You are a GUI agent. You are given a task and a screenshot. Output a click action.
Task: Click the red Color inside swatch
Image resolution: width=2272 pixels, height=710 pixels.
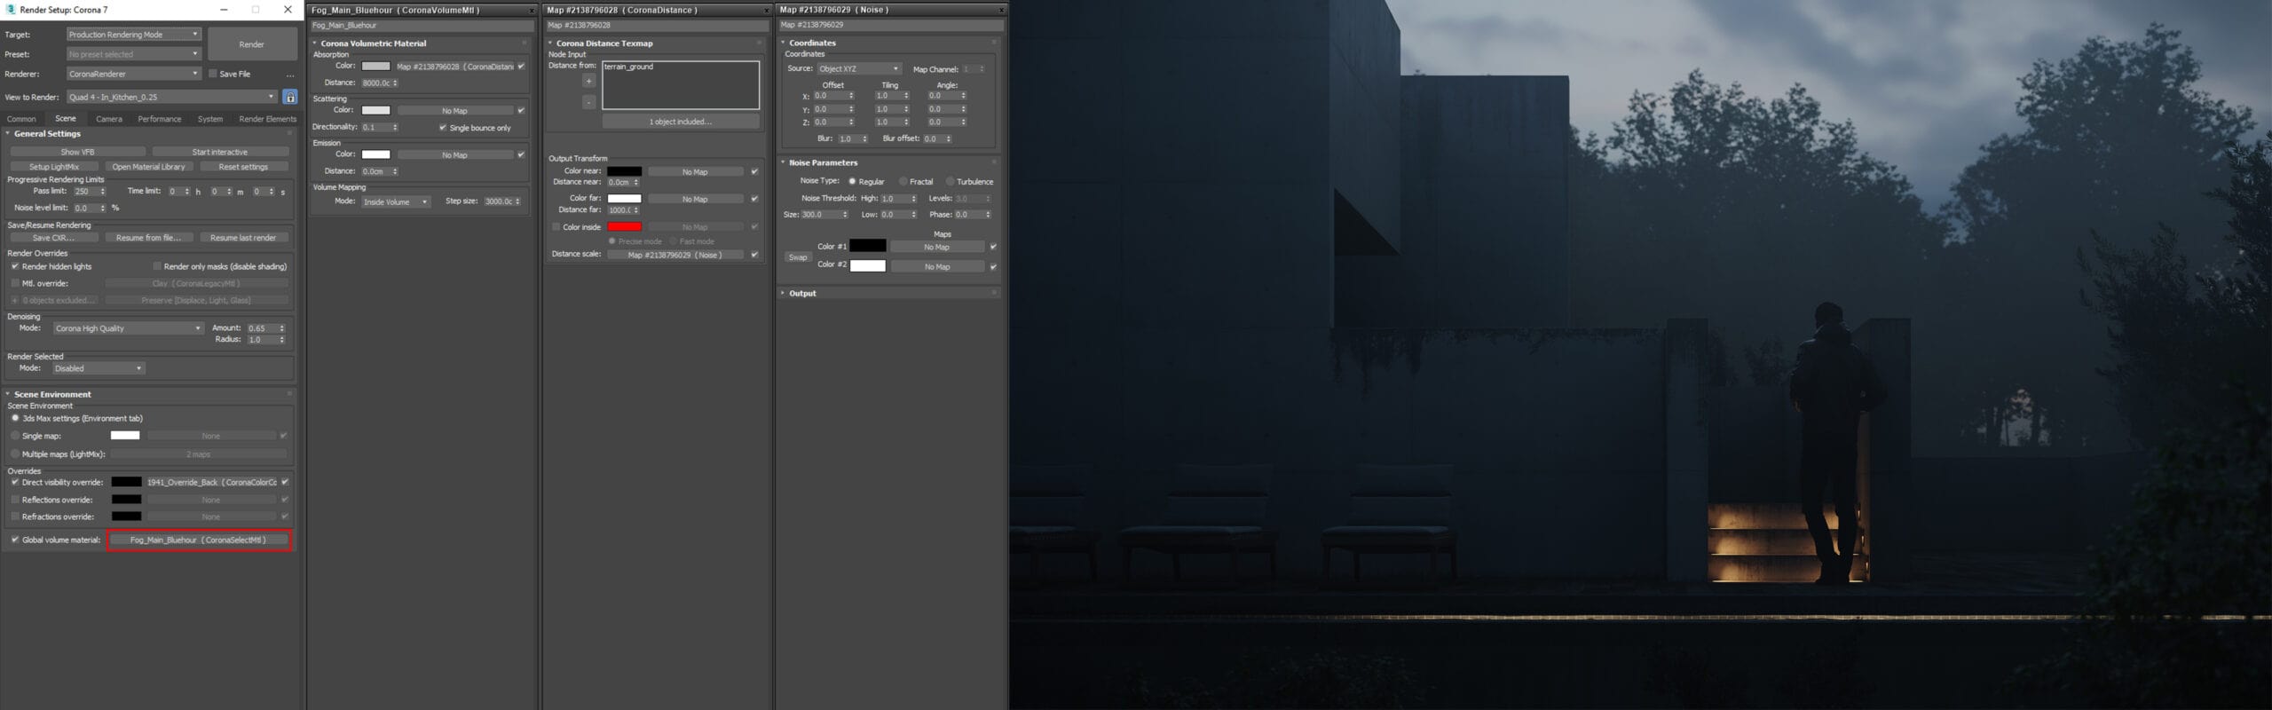pos(624,227)
